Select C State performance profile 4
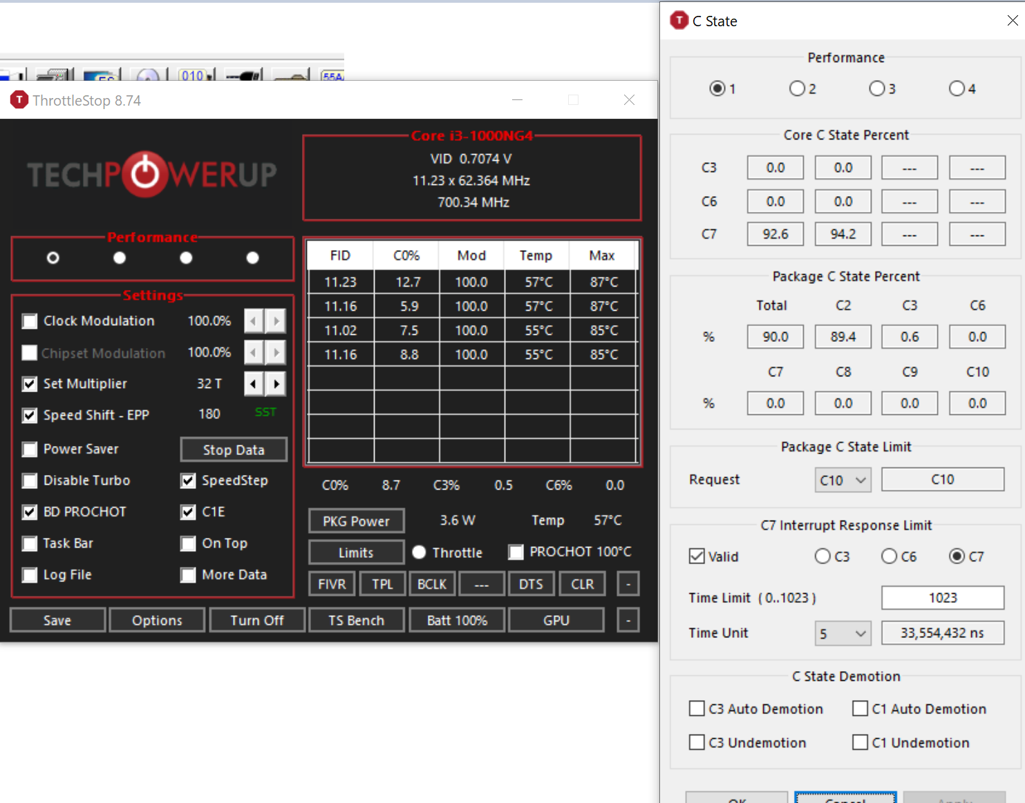 957,88
